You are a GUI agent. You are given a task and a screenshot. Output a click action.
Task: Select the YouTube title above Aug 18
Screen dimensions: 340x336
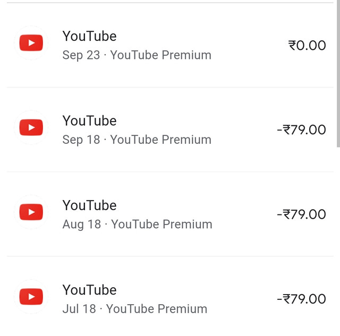(x=89, y=205)
